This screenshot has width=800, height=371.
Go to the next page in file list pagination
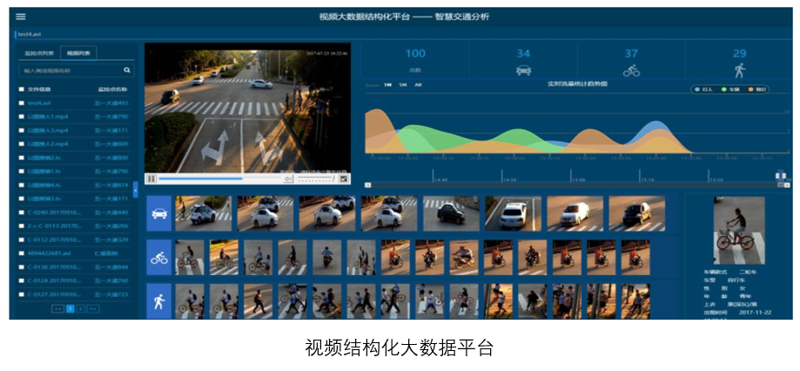[x=92, y=308]
